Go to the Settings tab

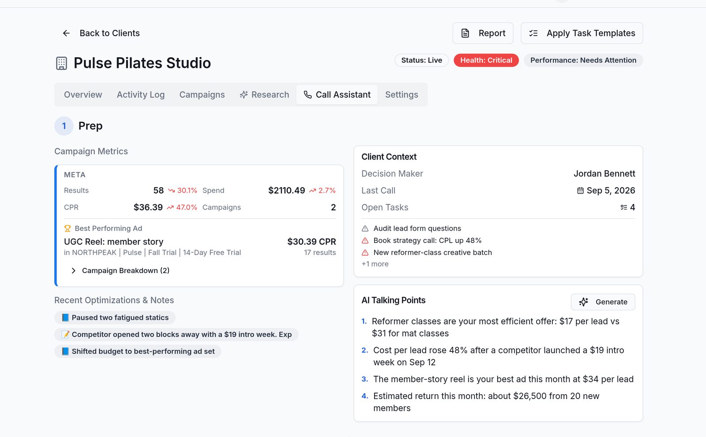pyautogui.click(x=402, y=95)
